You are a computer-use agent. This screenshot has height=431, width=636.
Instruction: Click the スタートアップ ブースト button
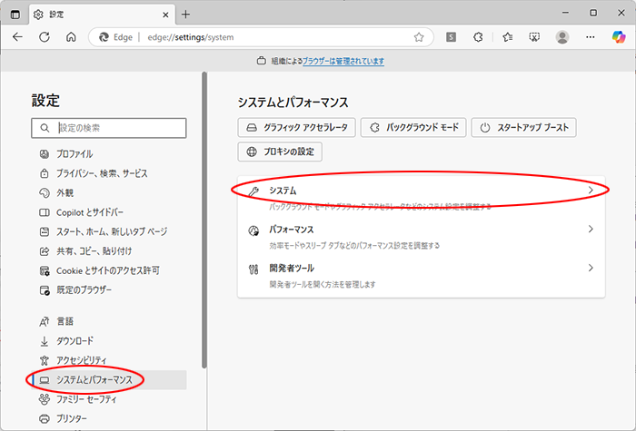pyautogui.click(x=525, y=128)
